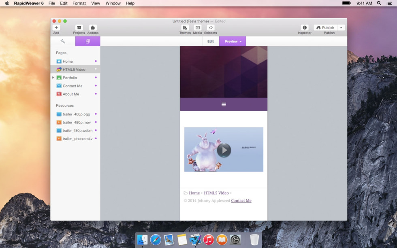Open the View menu
This screenshot has width=397, height=248.
coord(96,3)
